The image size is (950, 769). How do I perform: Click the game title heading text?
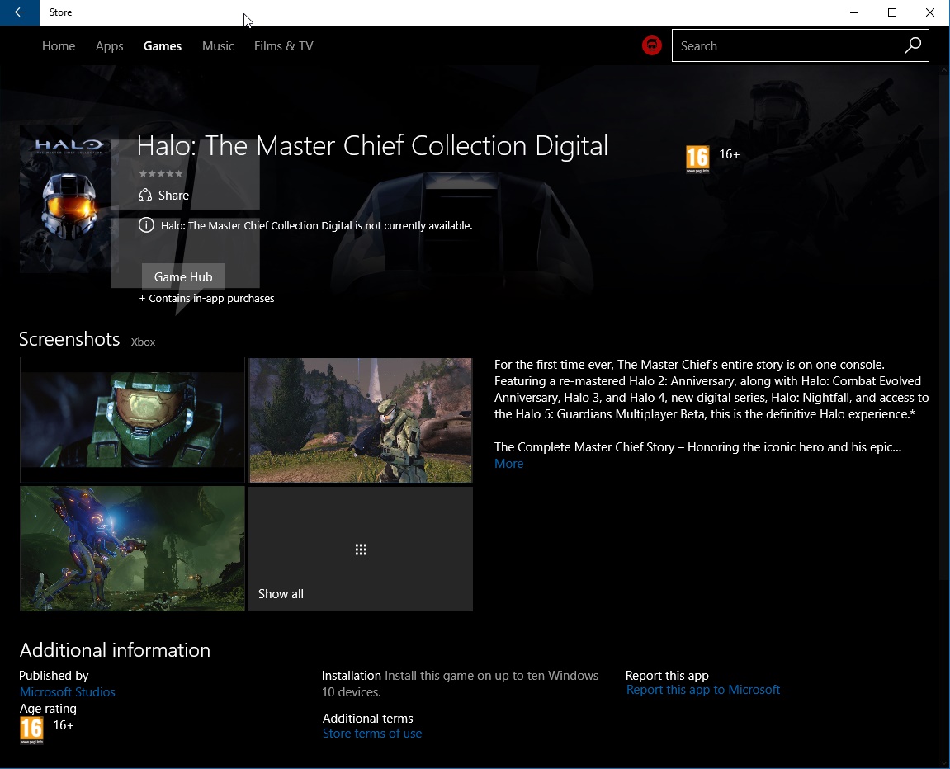tap(372, 146)
